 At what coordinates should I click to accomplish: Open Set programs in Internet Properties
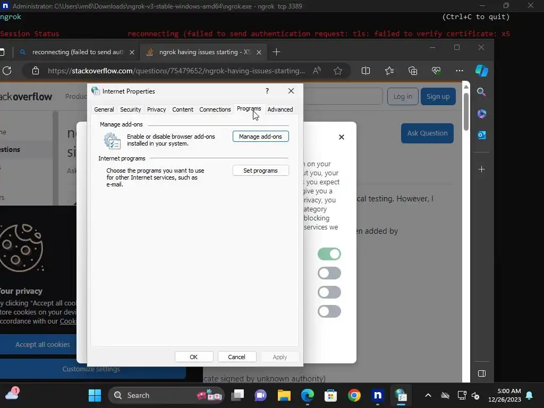[260, 171]
